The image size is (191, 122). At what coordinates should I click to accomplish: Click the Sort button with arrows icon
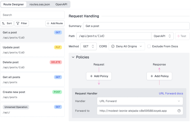(7, 23)
